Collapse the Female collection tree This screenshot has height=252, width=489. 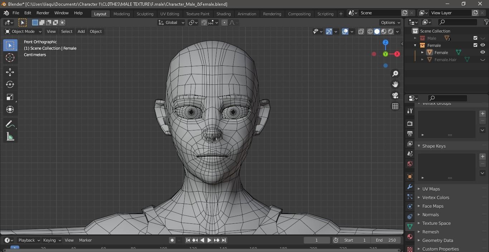(x=415, y=45)
